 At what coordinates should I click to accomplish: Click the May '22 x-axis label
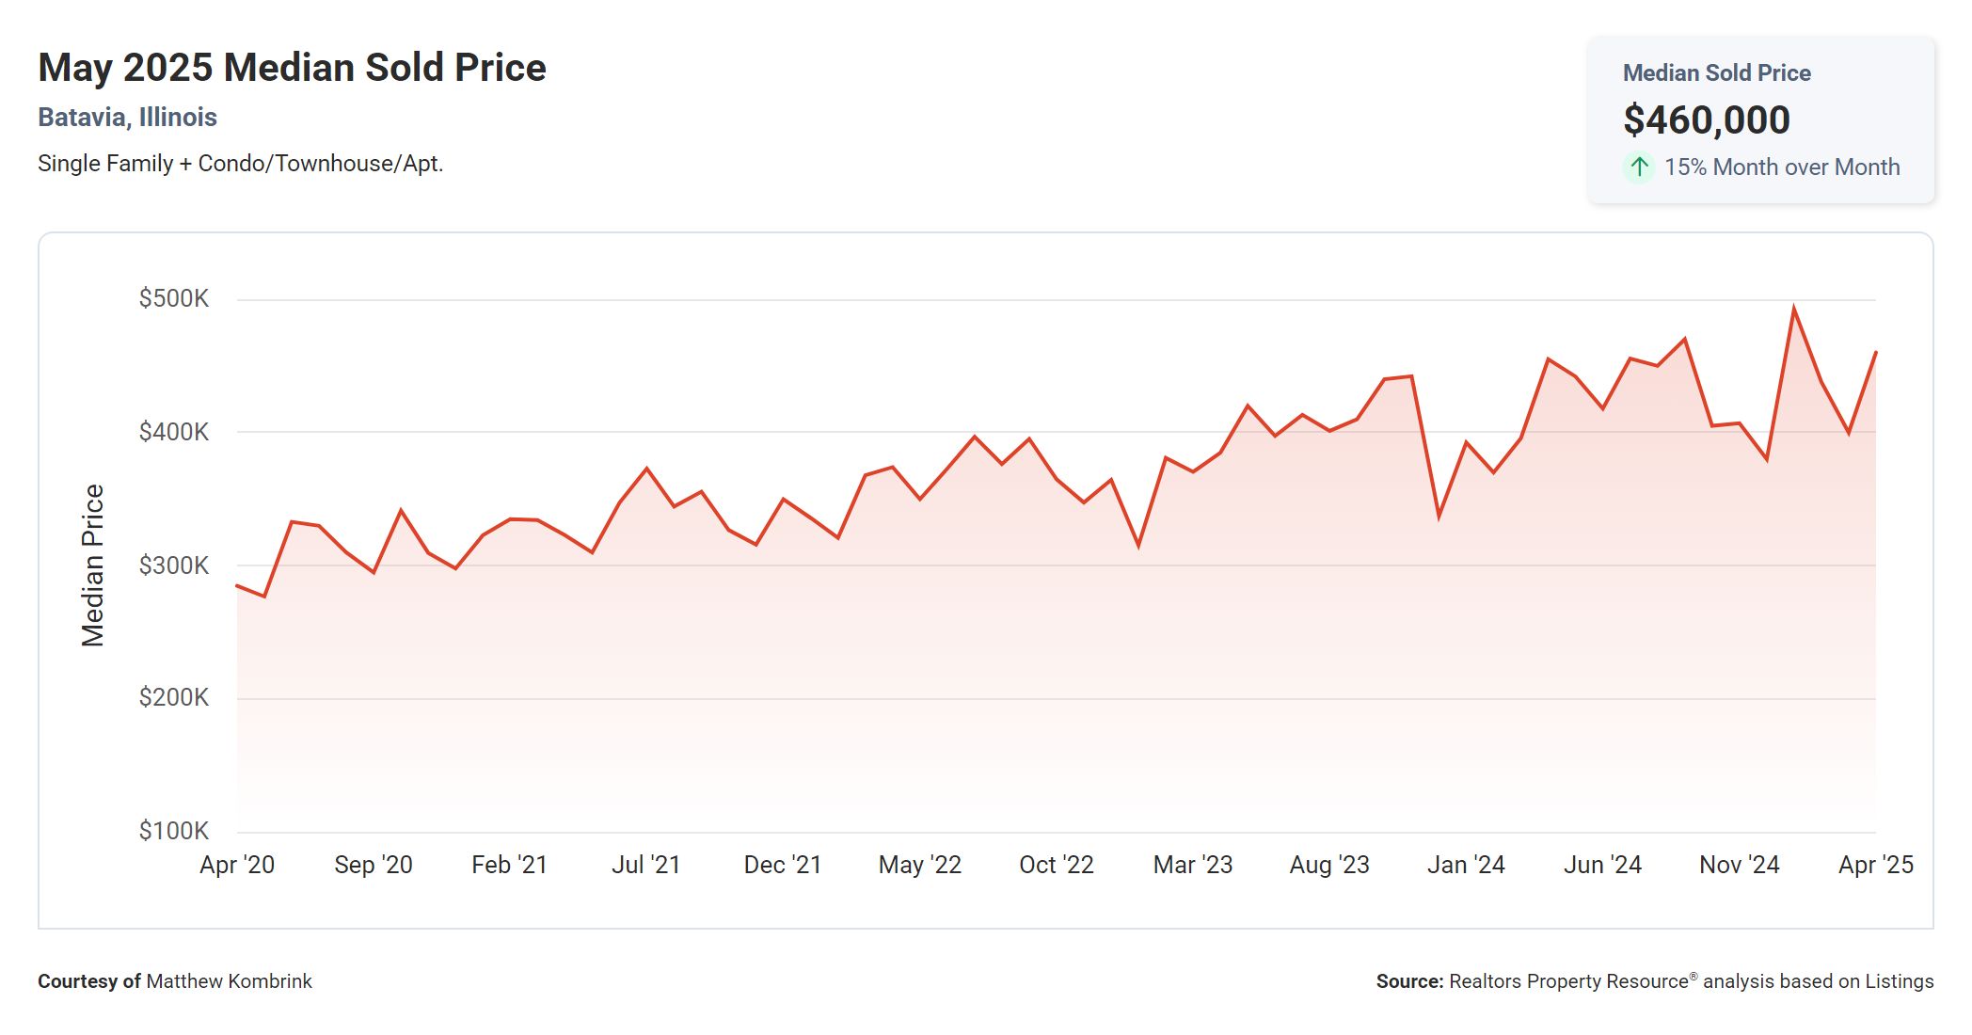point(919,864)
